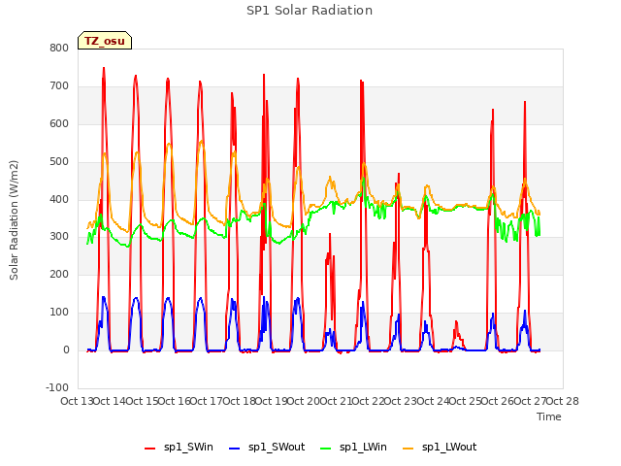621x466 pixels.
Task: Click the orange sp1_LWout legend swatch
Action: coord(408,449)
